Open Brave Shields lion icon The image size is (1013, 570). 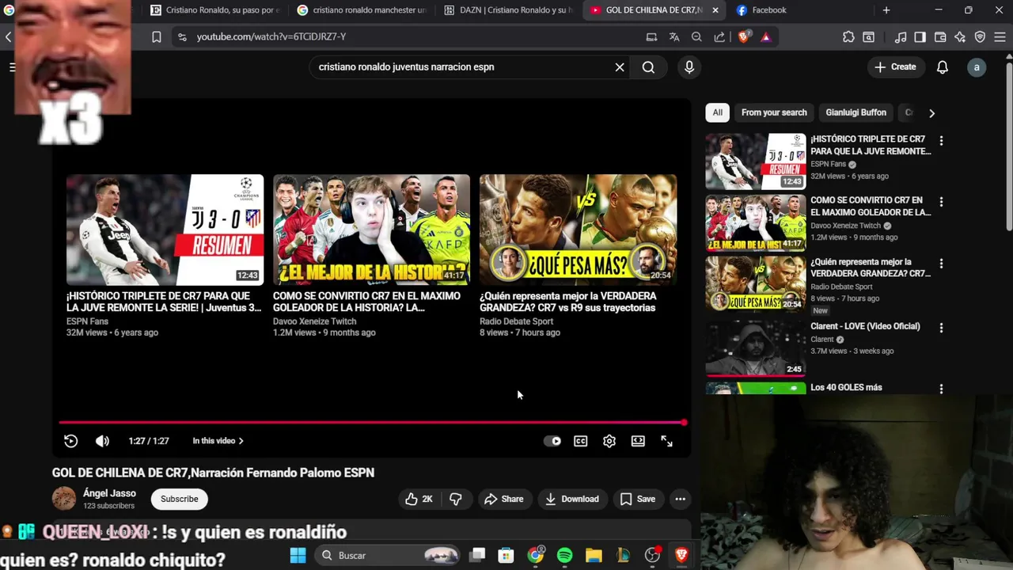click(744, 36)
